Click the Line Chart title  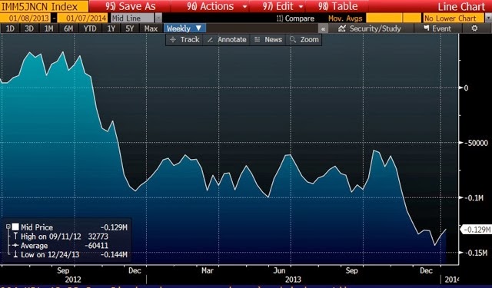tap(461, 7)
